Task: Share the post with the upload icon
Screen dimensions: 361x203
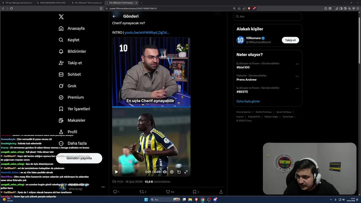Action: click(221, 192)
